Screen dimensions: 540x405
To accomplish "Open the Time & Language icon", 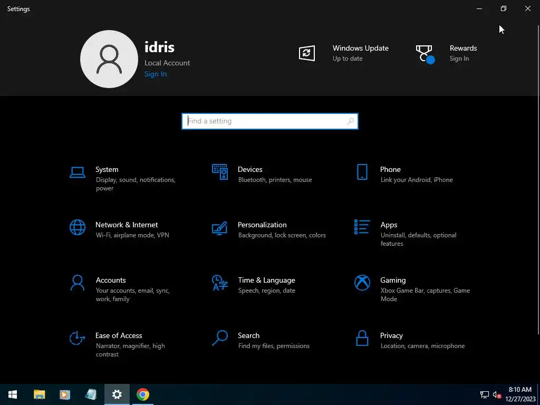I will click(x=220, y=283).
